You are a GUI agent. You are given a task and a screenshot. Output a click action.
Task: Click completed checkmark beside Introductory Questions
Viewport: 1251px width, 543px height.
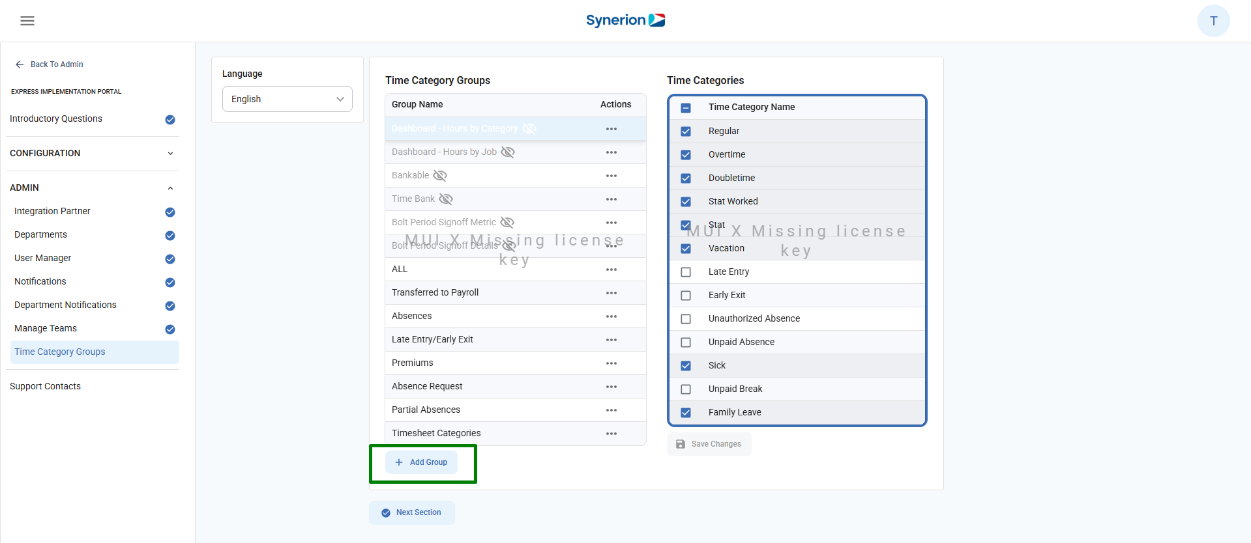click(x=170, y=119)
